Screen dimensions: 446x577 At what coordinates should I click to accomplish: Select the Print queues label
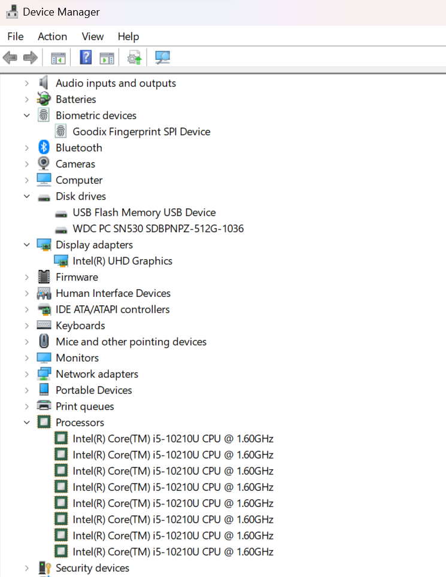tap(85, 406)
